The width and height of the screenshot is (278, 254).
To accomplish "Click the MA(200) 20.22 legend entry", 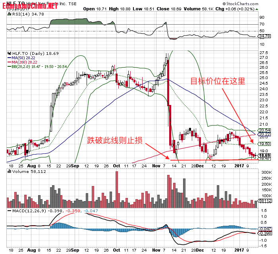I will coord(24,62).
